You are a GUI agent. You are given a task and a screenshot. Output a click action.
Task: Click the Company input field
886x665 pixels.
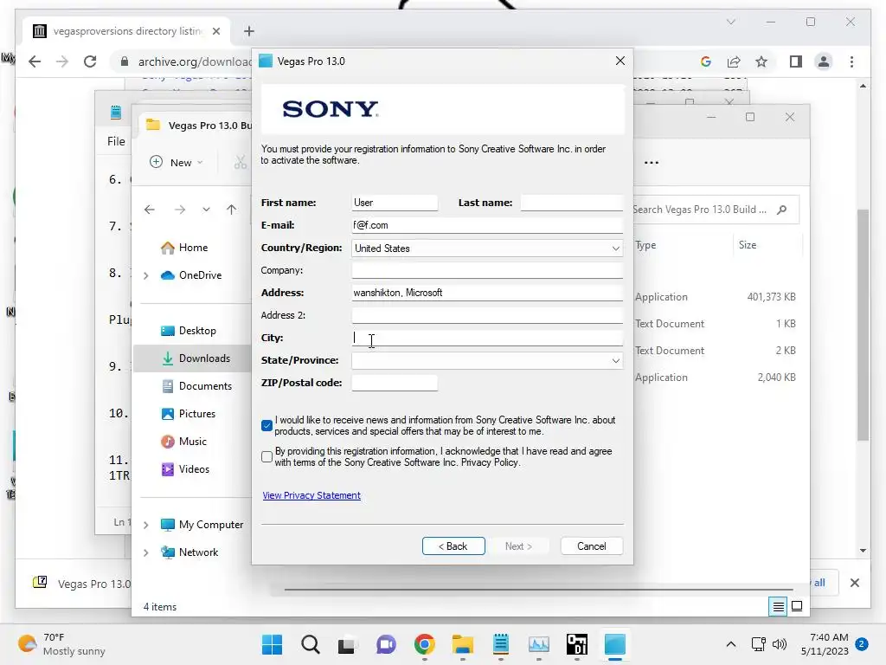(x=487, y=270)
